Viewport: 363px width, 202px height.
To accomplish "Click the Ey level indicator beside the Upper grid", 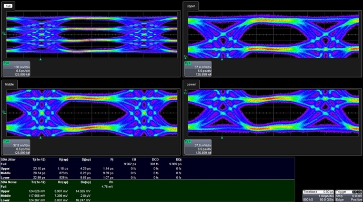I will click(x=185, y=57).
